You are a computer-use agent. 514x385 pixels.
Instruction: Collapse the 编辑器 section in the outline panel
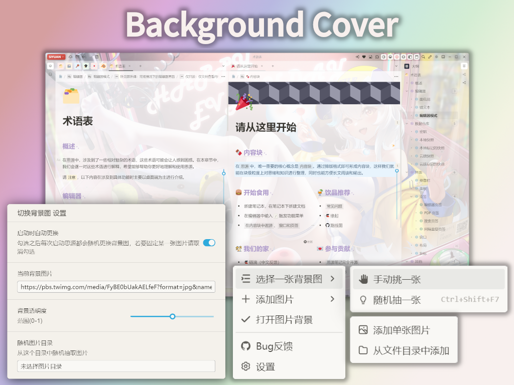coord(407,91)
